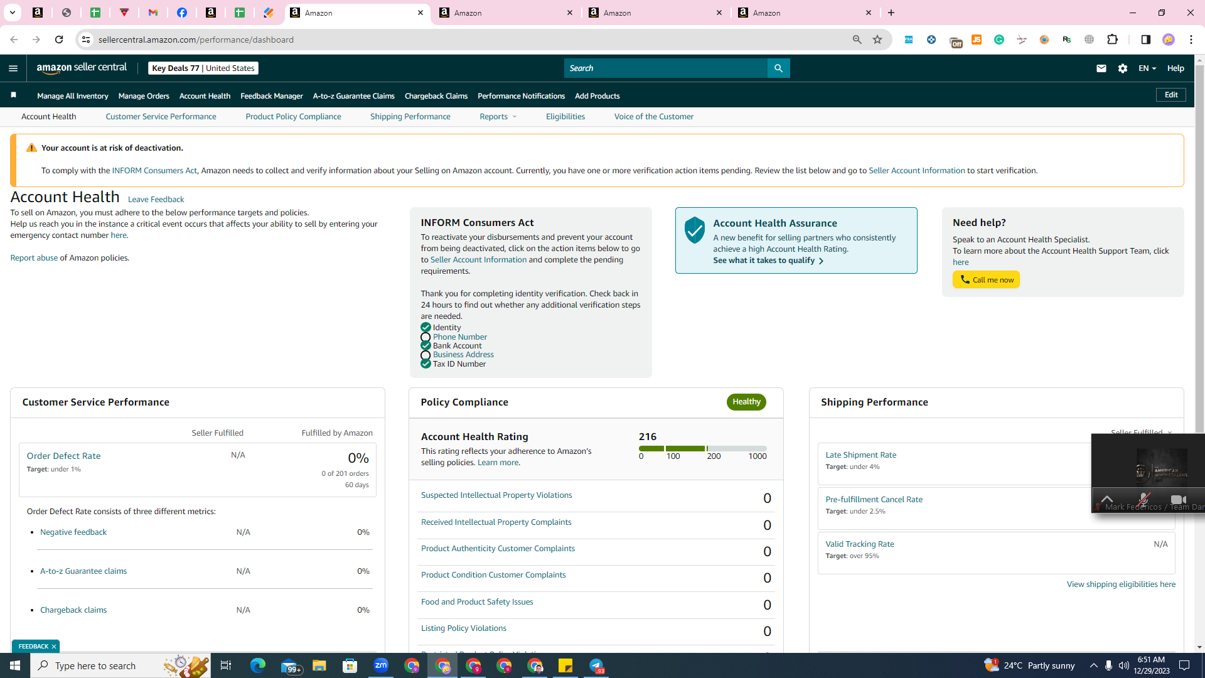
Task: Open a new browser tab
Action: point(891,13)
